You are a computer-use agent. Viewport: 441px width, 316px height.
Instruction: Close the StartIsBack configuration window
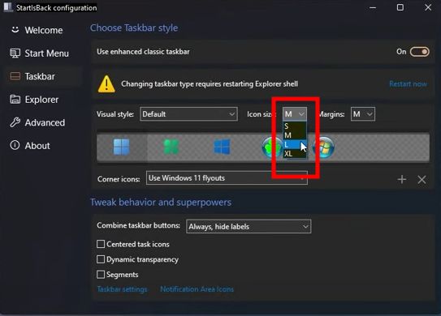pyautogui.click(x=428, y=7)
